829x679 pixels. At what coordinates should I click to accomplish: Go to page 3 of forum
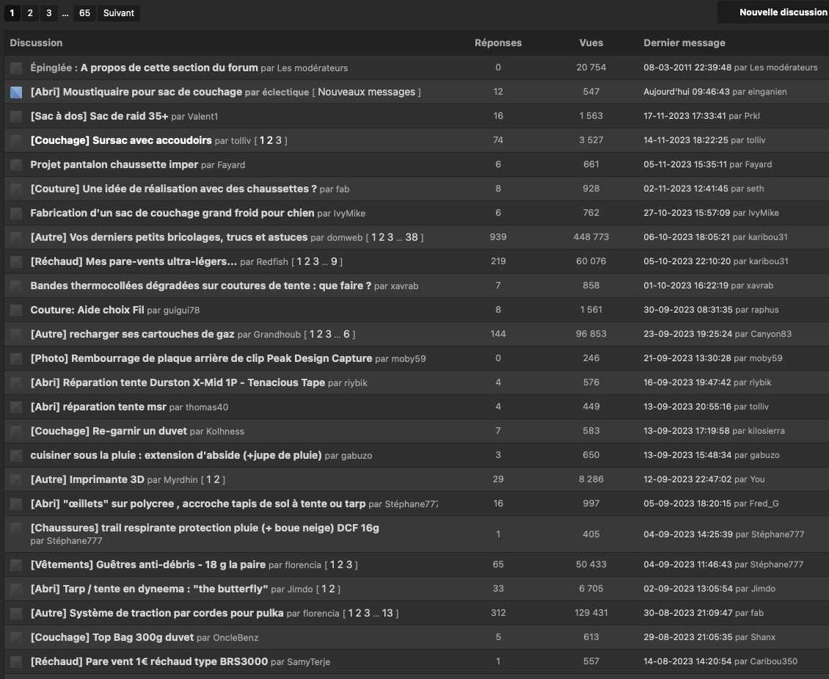pos(48,12)
